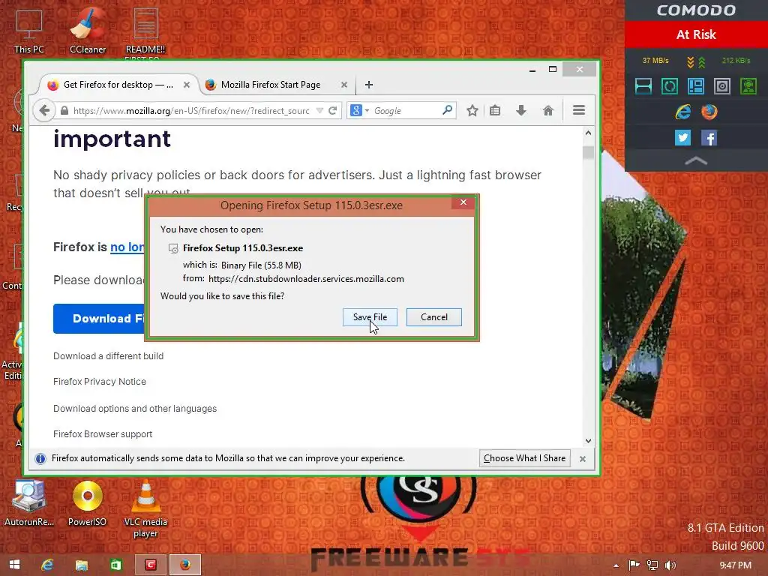The image size is (768, 576).
Task: Click page scrollbar up arrow
Action: 588,133
